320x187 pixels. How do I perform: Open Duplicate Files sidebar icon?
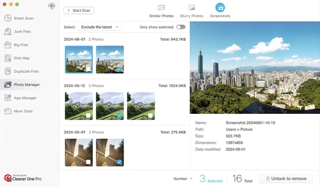(x=8, y=71)
